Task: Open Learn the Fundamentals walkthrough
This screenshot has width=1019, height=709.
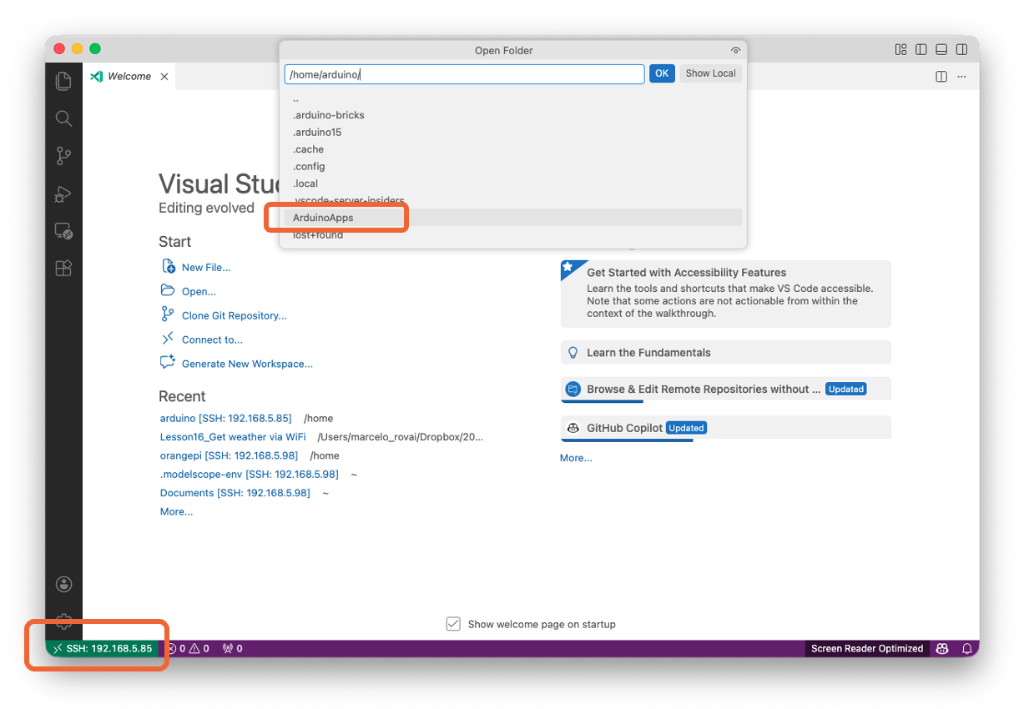Action: [726, 352]
